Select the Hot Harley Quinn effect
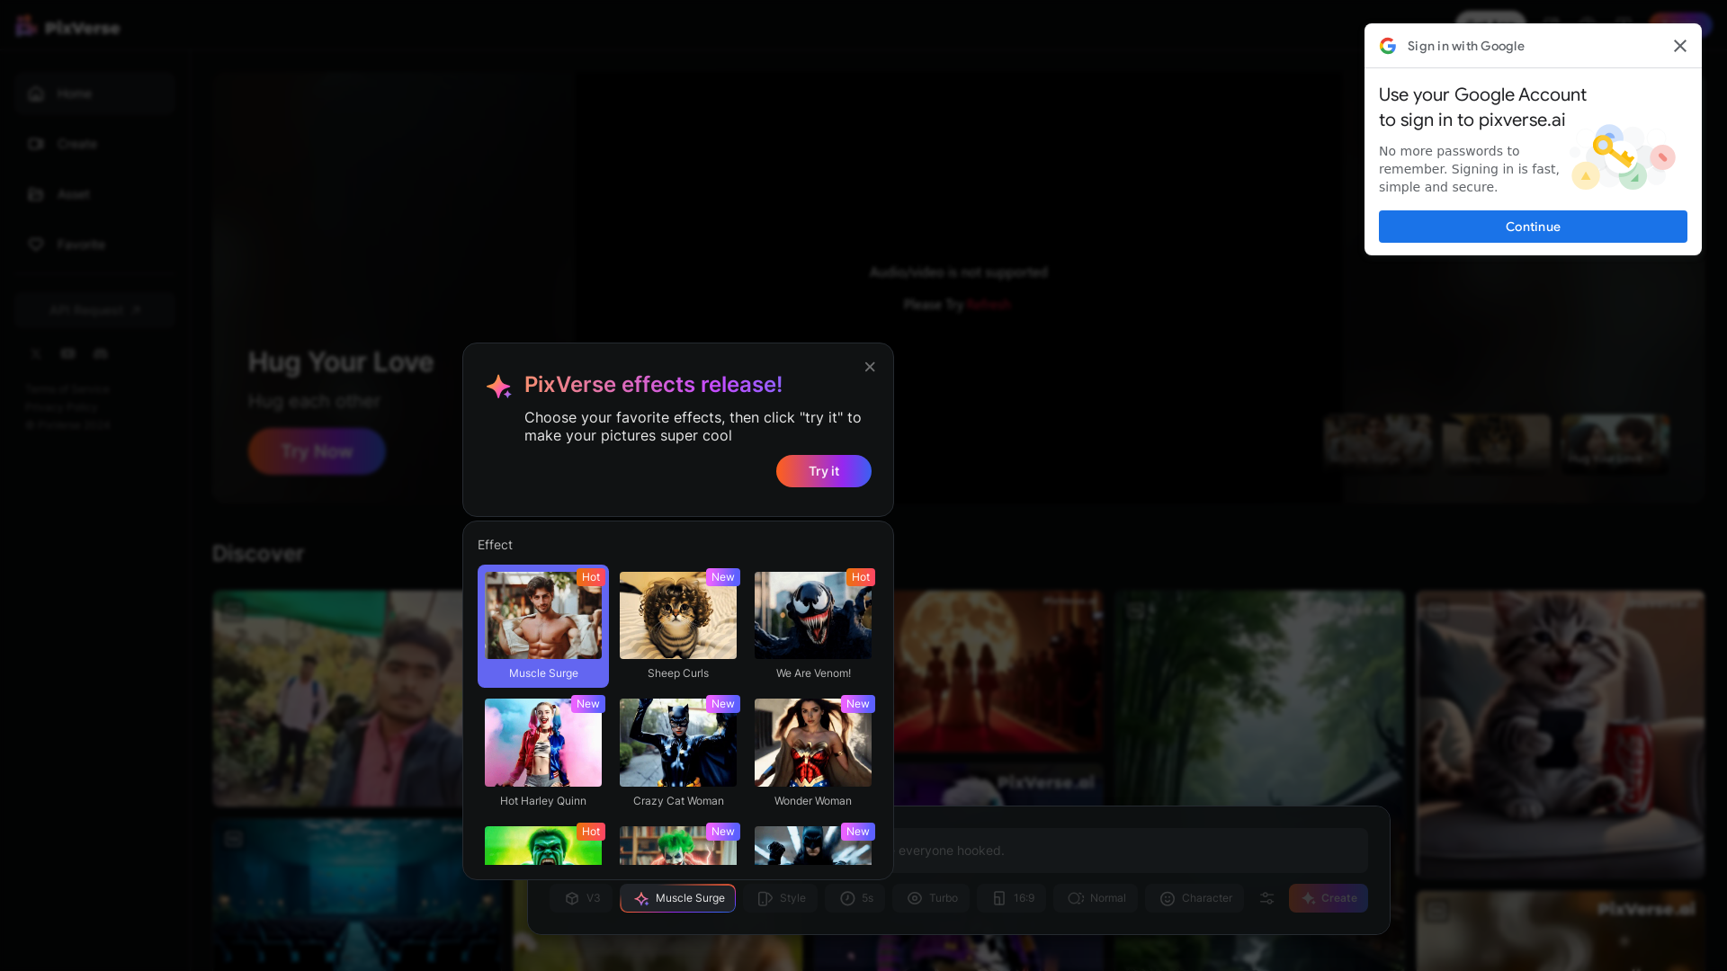Image resolution: width=1727 pixels, height=971 pixels. (543, 753)
